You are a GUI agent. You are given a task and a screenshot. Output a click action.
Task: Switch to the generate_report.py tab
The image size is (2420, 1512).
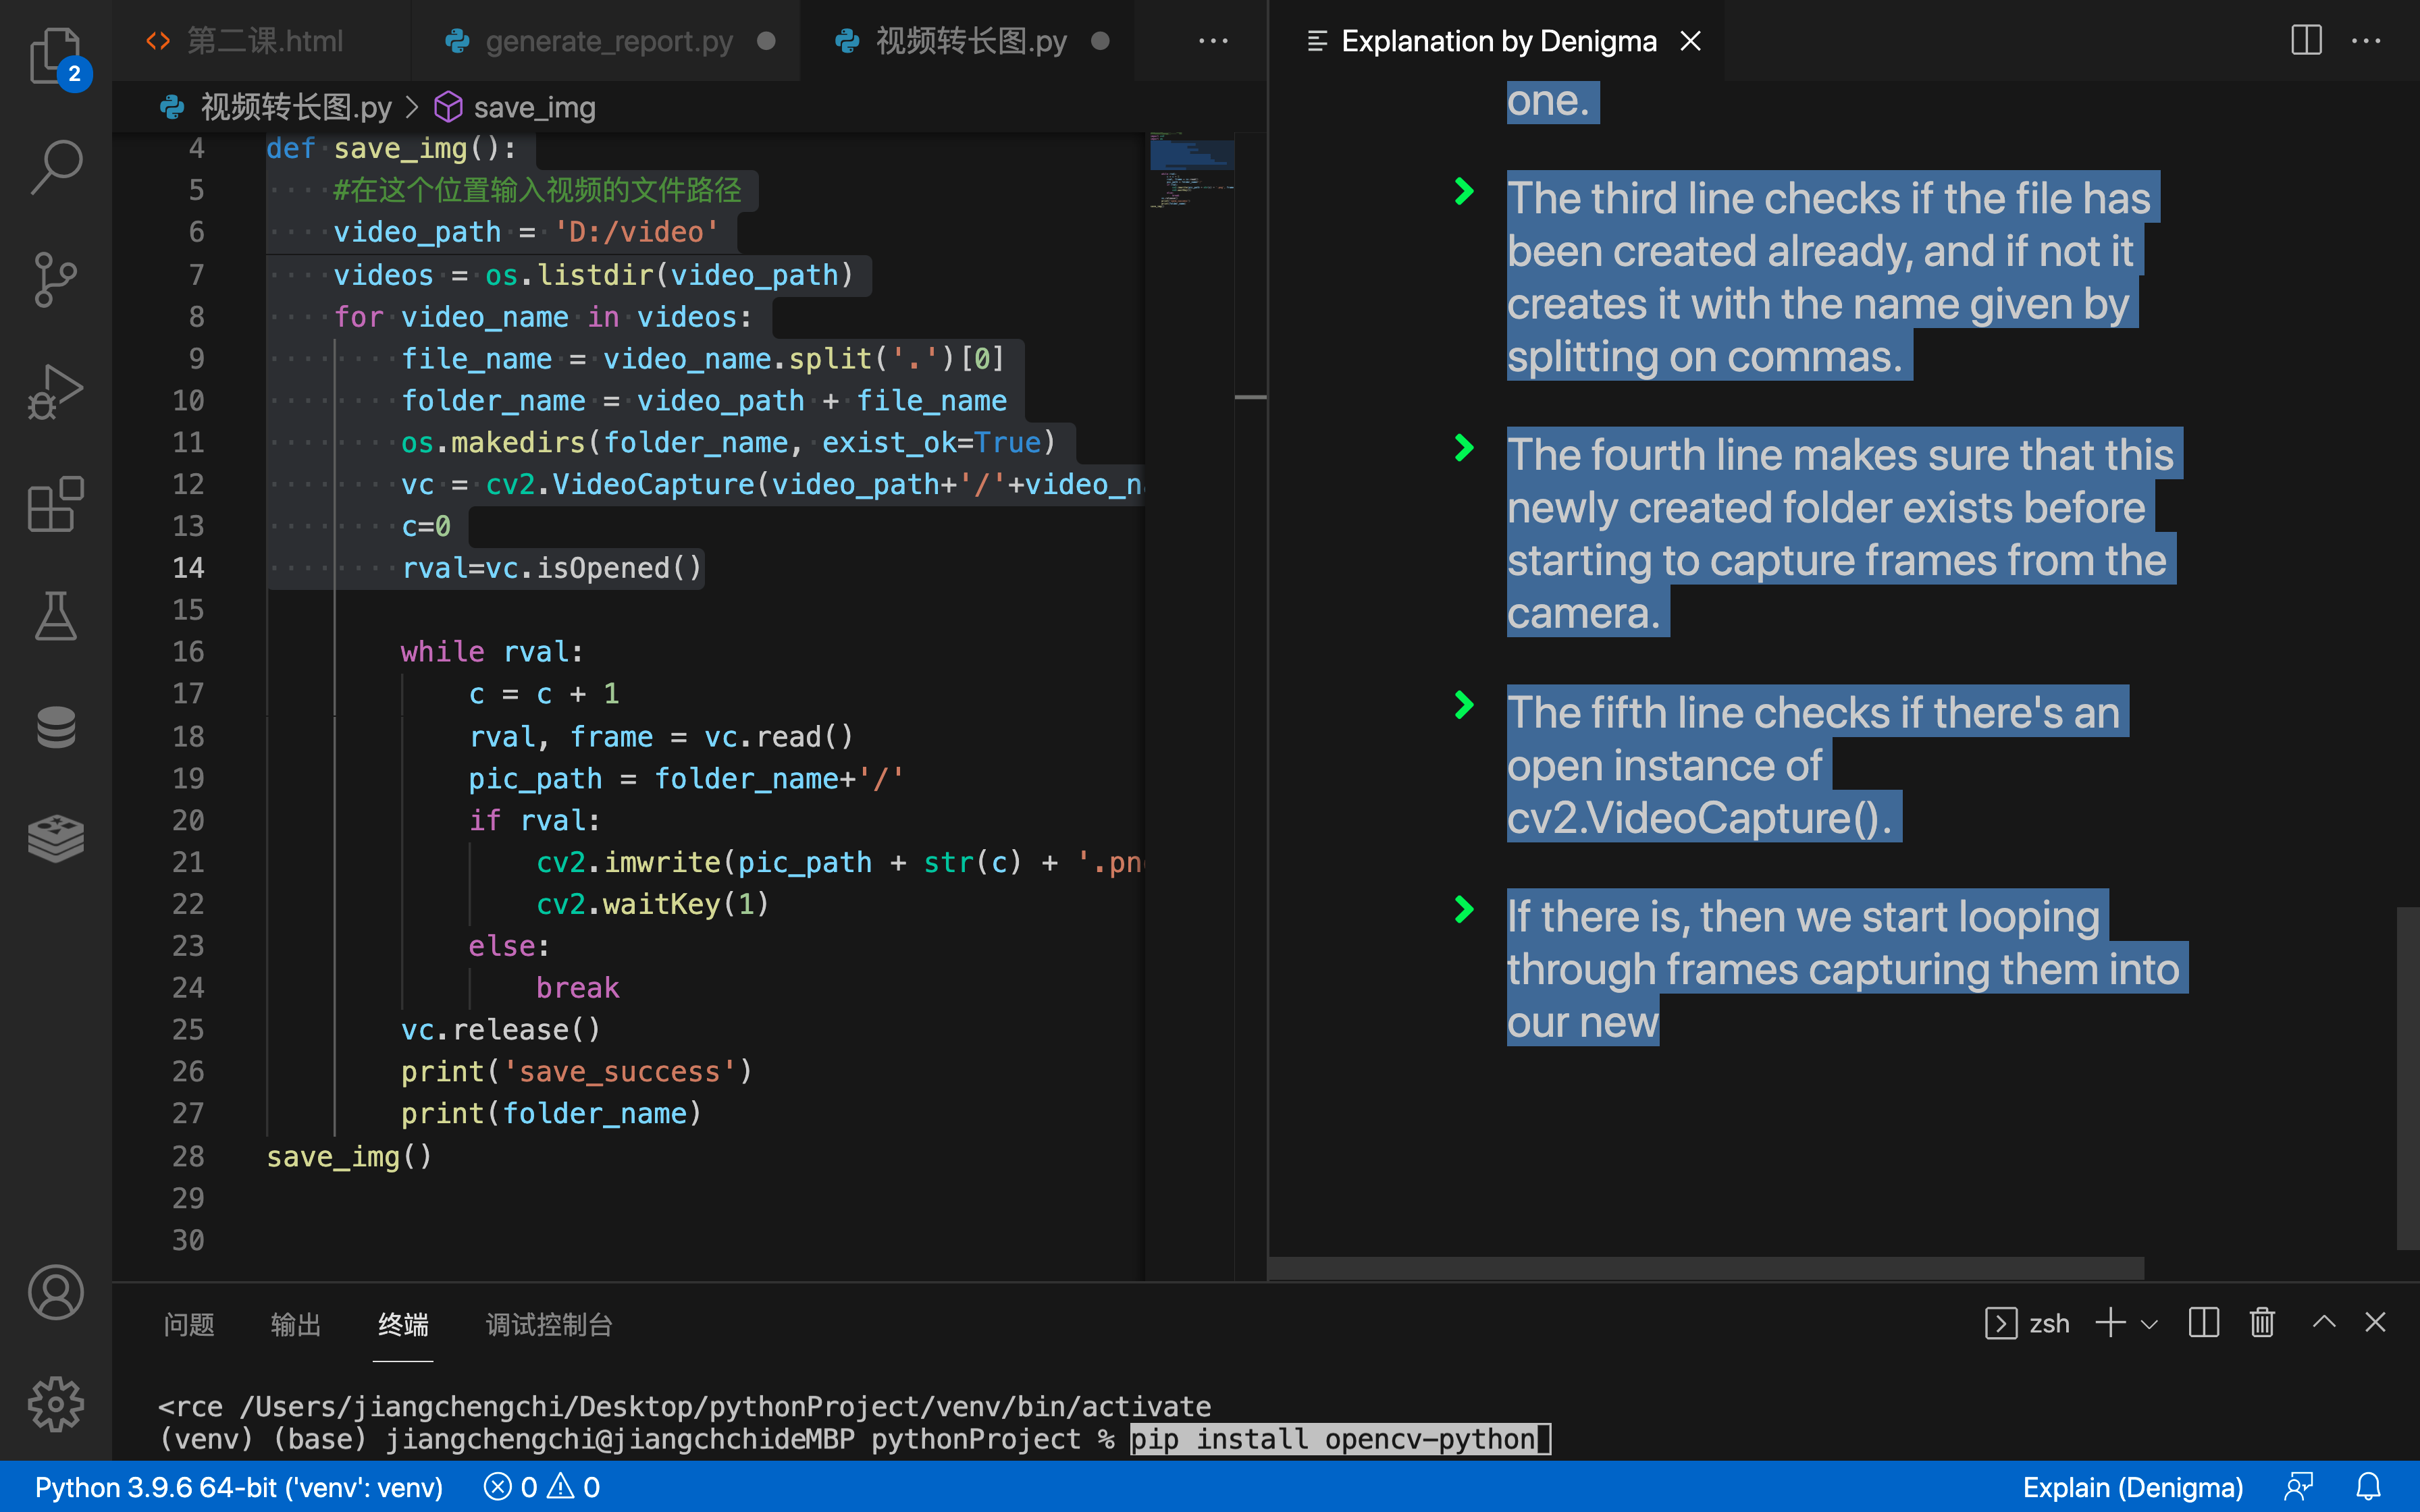pyautogui.click(x=608, y=41)
